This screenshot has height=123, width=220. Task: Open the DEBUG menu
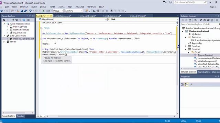point(43,7)
